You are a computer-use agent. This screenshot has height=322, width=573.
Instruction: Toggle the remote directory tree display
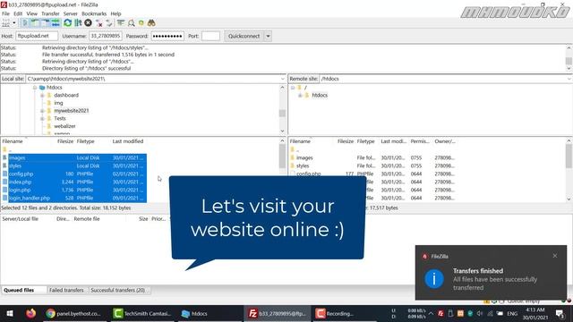coord(46,23)
